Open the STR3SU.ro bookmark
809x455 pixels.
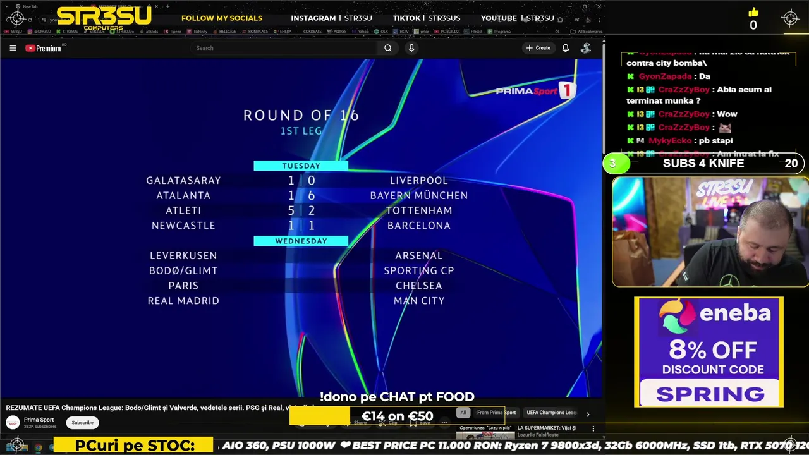click(122, 31)
